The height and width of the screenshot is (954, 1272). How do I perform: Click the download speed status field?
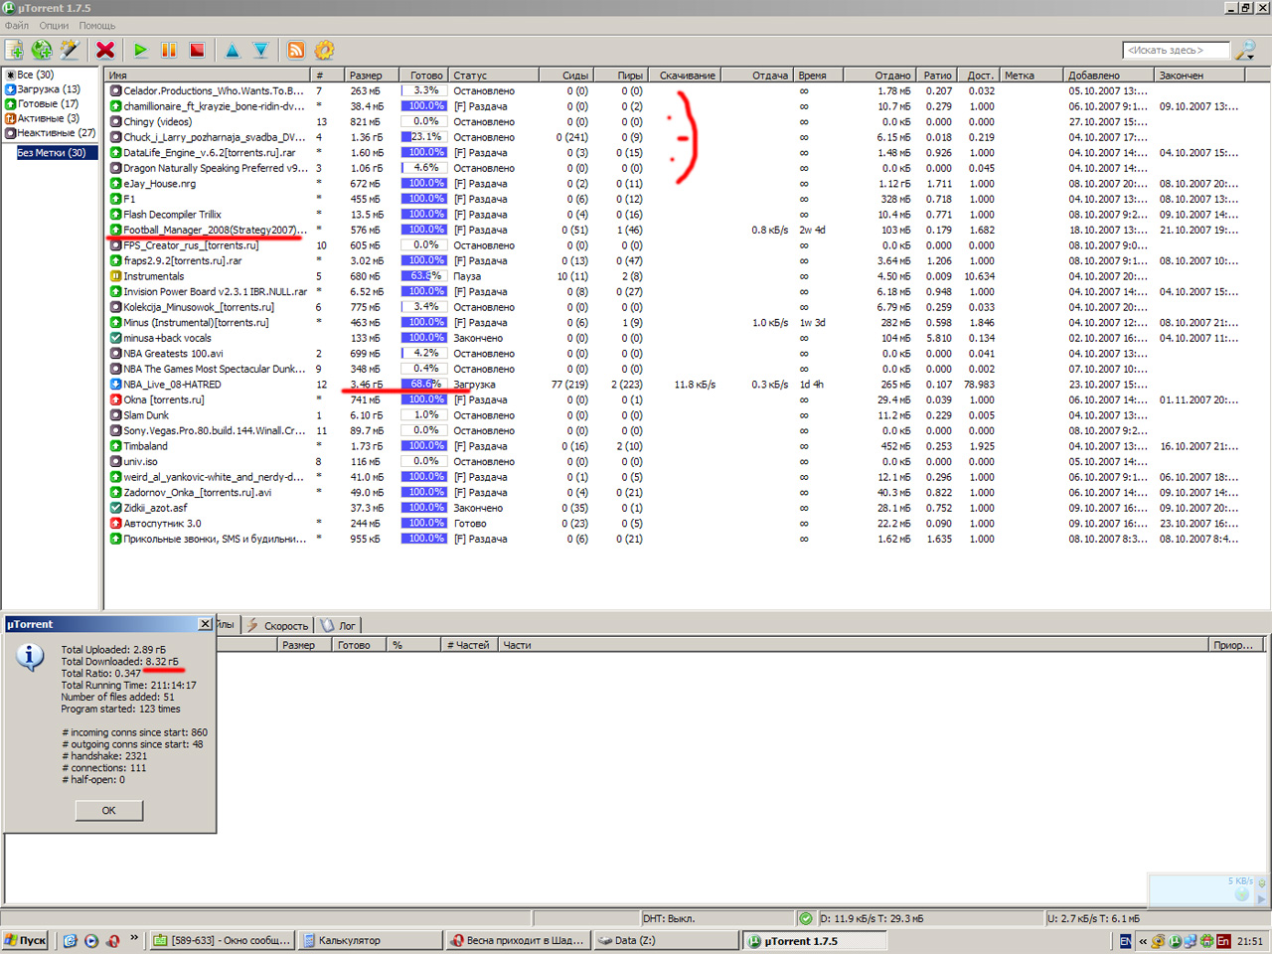point(929,918)
